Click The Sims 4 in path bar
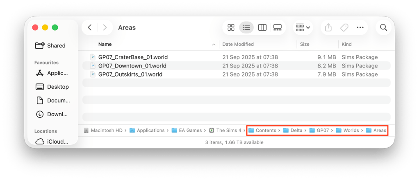 pos(225,130)
